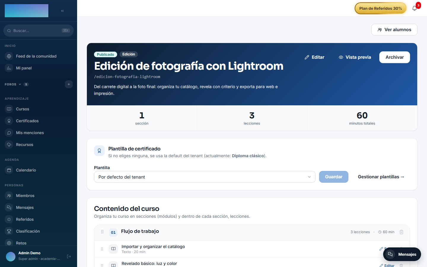Image resolution: width=427 pixels, height=267 pixels.
Task: Open Referidos in the sidebar
Action: tap(39, 219)
